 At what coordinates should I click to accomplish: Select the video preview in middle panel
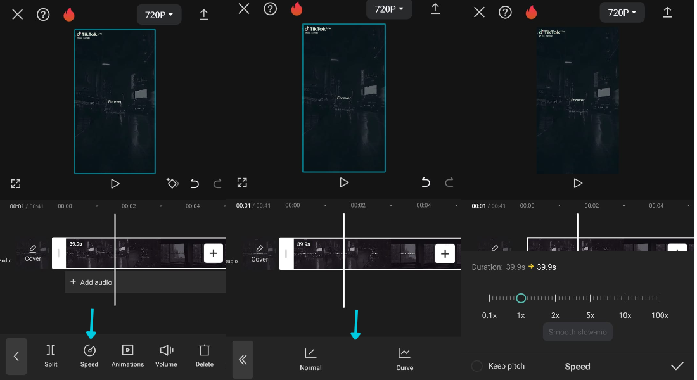click(x=343, y=98)
